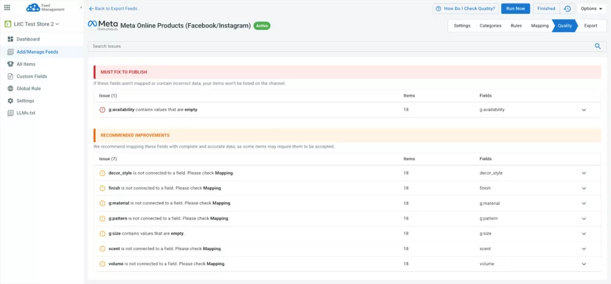Click the Meta logo
The height and width of the screenshot is (284, 611).
point(103,25)
